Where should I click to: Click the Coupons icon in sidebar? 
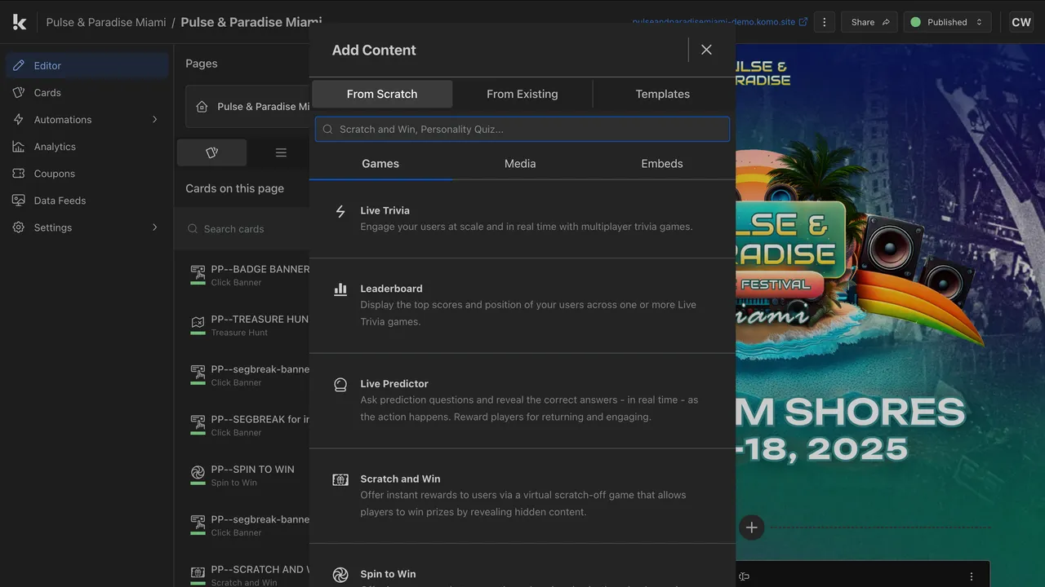(19, 173)
